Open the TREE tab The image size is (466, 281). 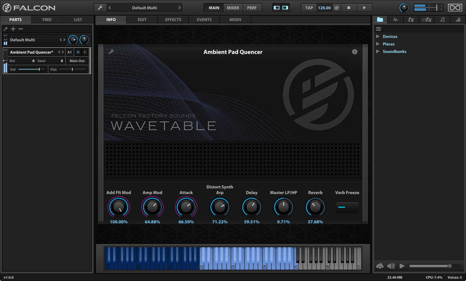pos(47,19)
